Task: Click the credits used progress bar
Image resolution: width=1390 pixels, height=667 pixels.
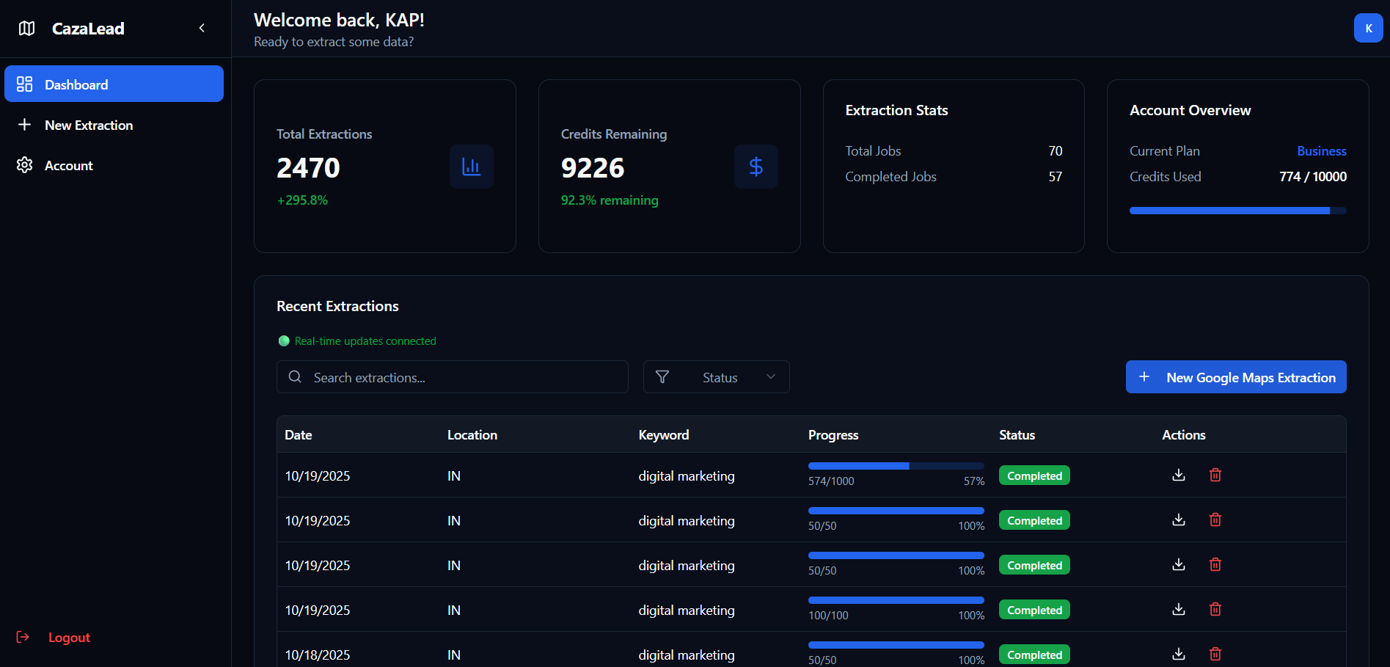Action: pos(1237,211)
